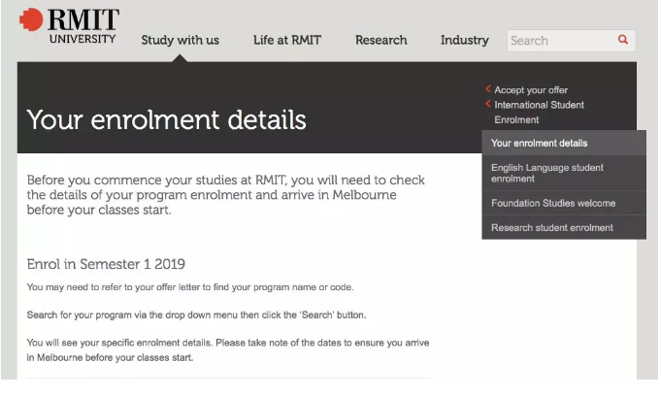The image size is (661, 397).
Task: Click the Enrol in Semester 1 2019 heading
Action: [x=106, y=264]
